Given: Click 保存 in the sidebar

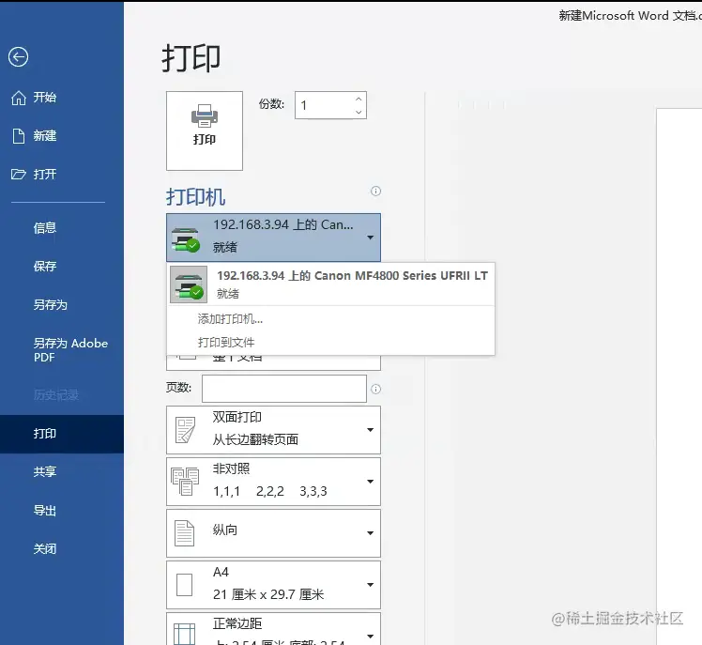Looking at the screenshot, I should pos(45,267).
